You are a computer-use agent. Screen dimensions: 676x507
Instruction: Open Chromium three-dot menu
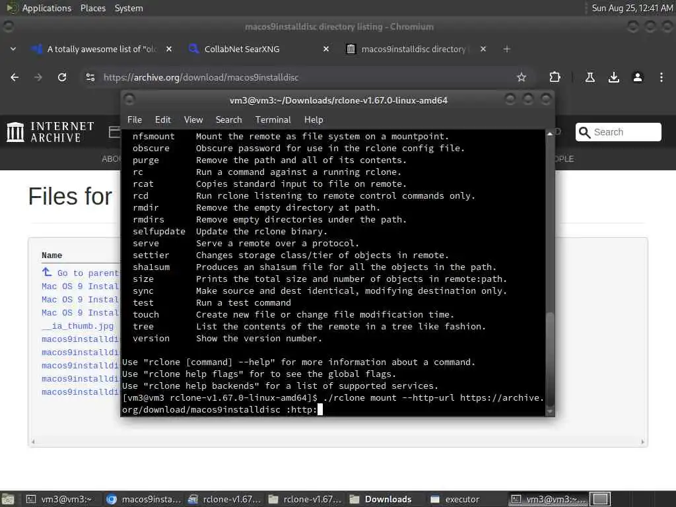tap(661, 77)
